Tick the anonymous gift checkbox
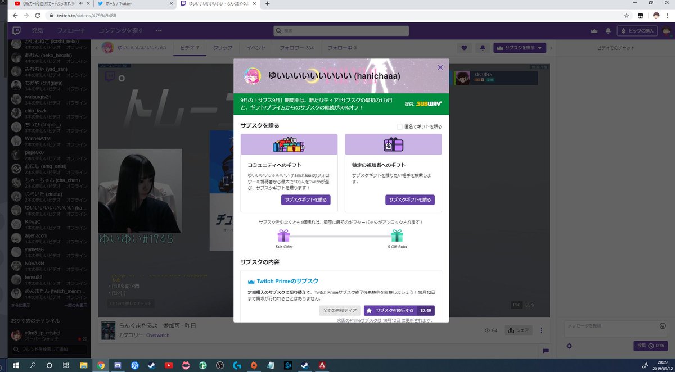The width and height of the screenshot is (675, 372). 399,127
